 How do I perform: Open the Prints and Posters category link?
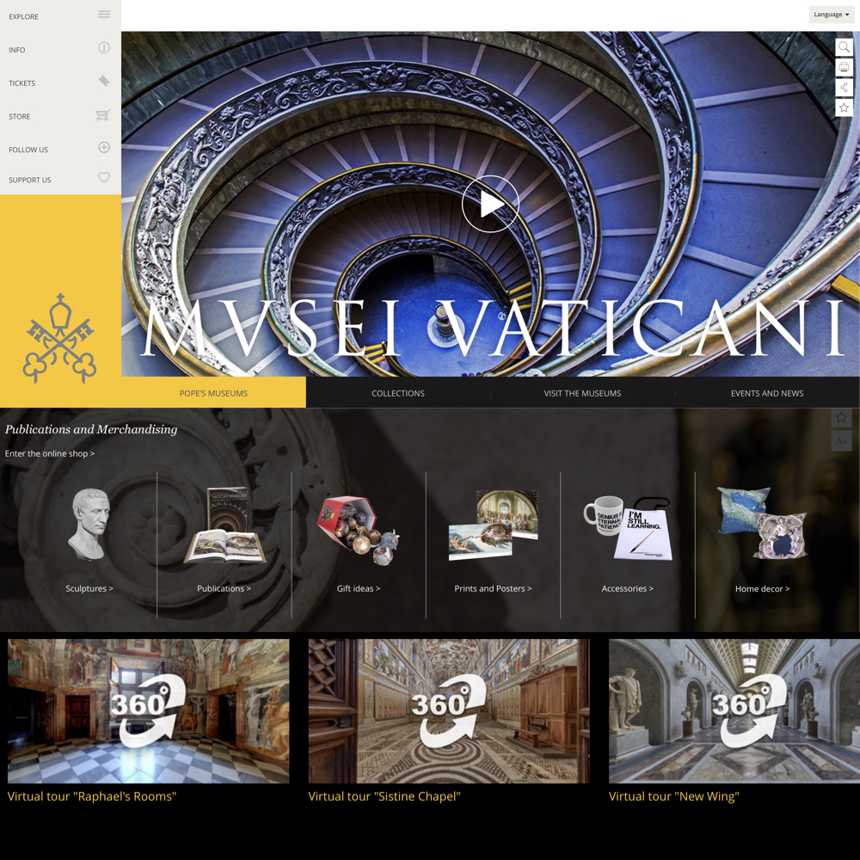pyautogui.click(x=493, y=588)
